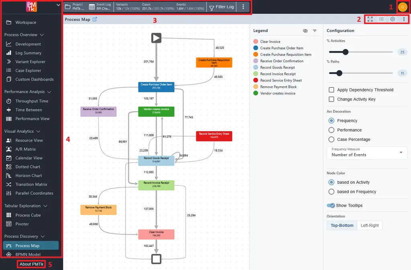
Task: Open the Project selector in top bar
Action: click(75, 7)
